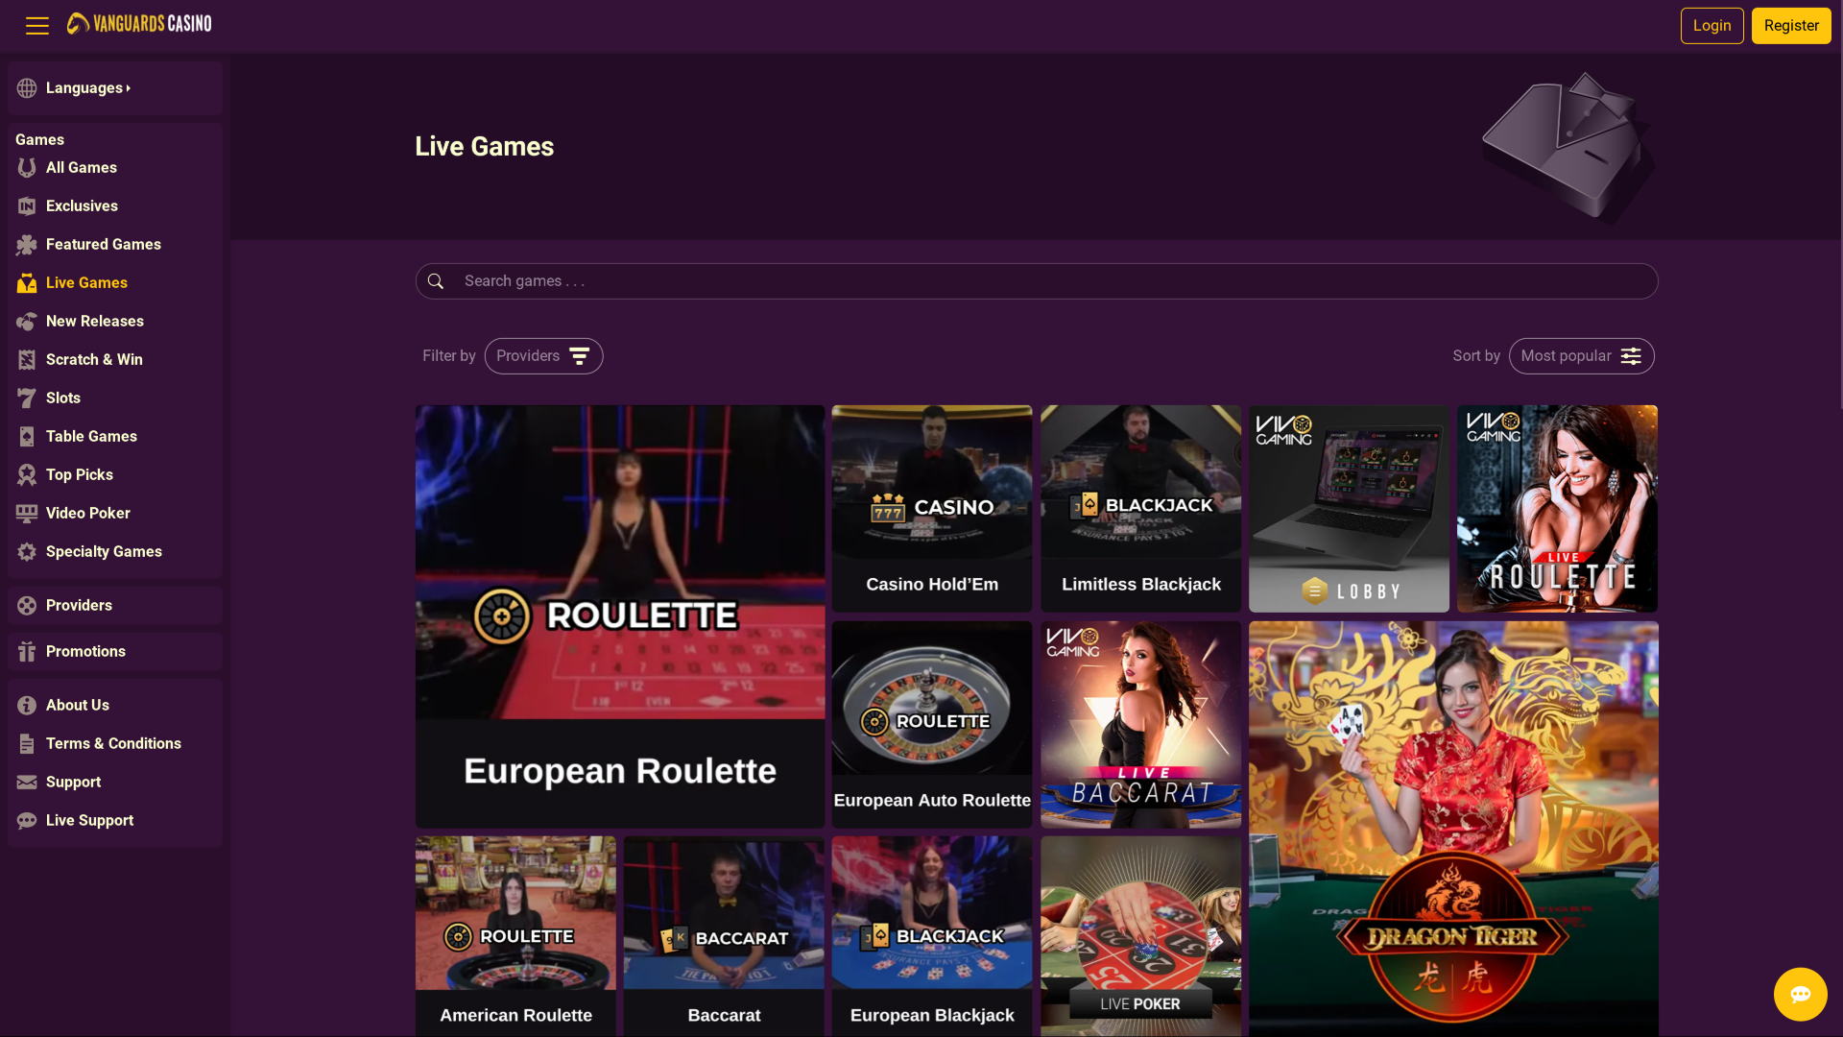This screenshot has width=1843, height=1037.
Task: Launch the European Roulette game
Action: click(619, 615)
